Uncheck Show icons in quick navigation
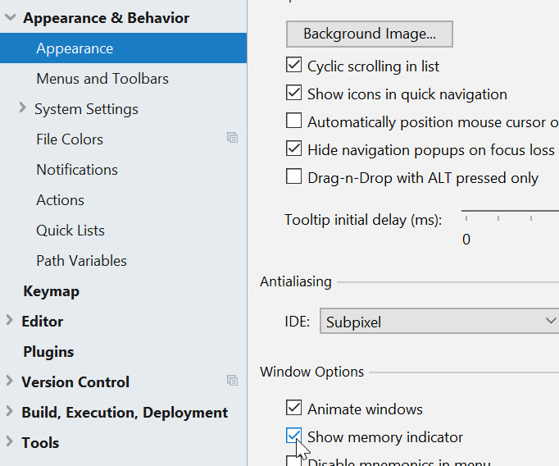Screen dimensions: 559x466 pyautogui.click(x=293, y=94)
